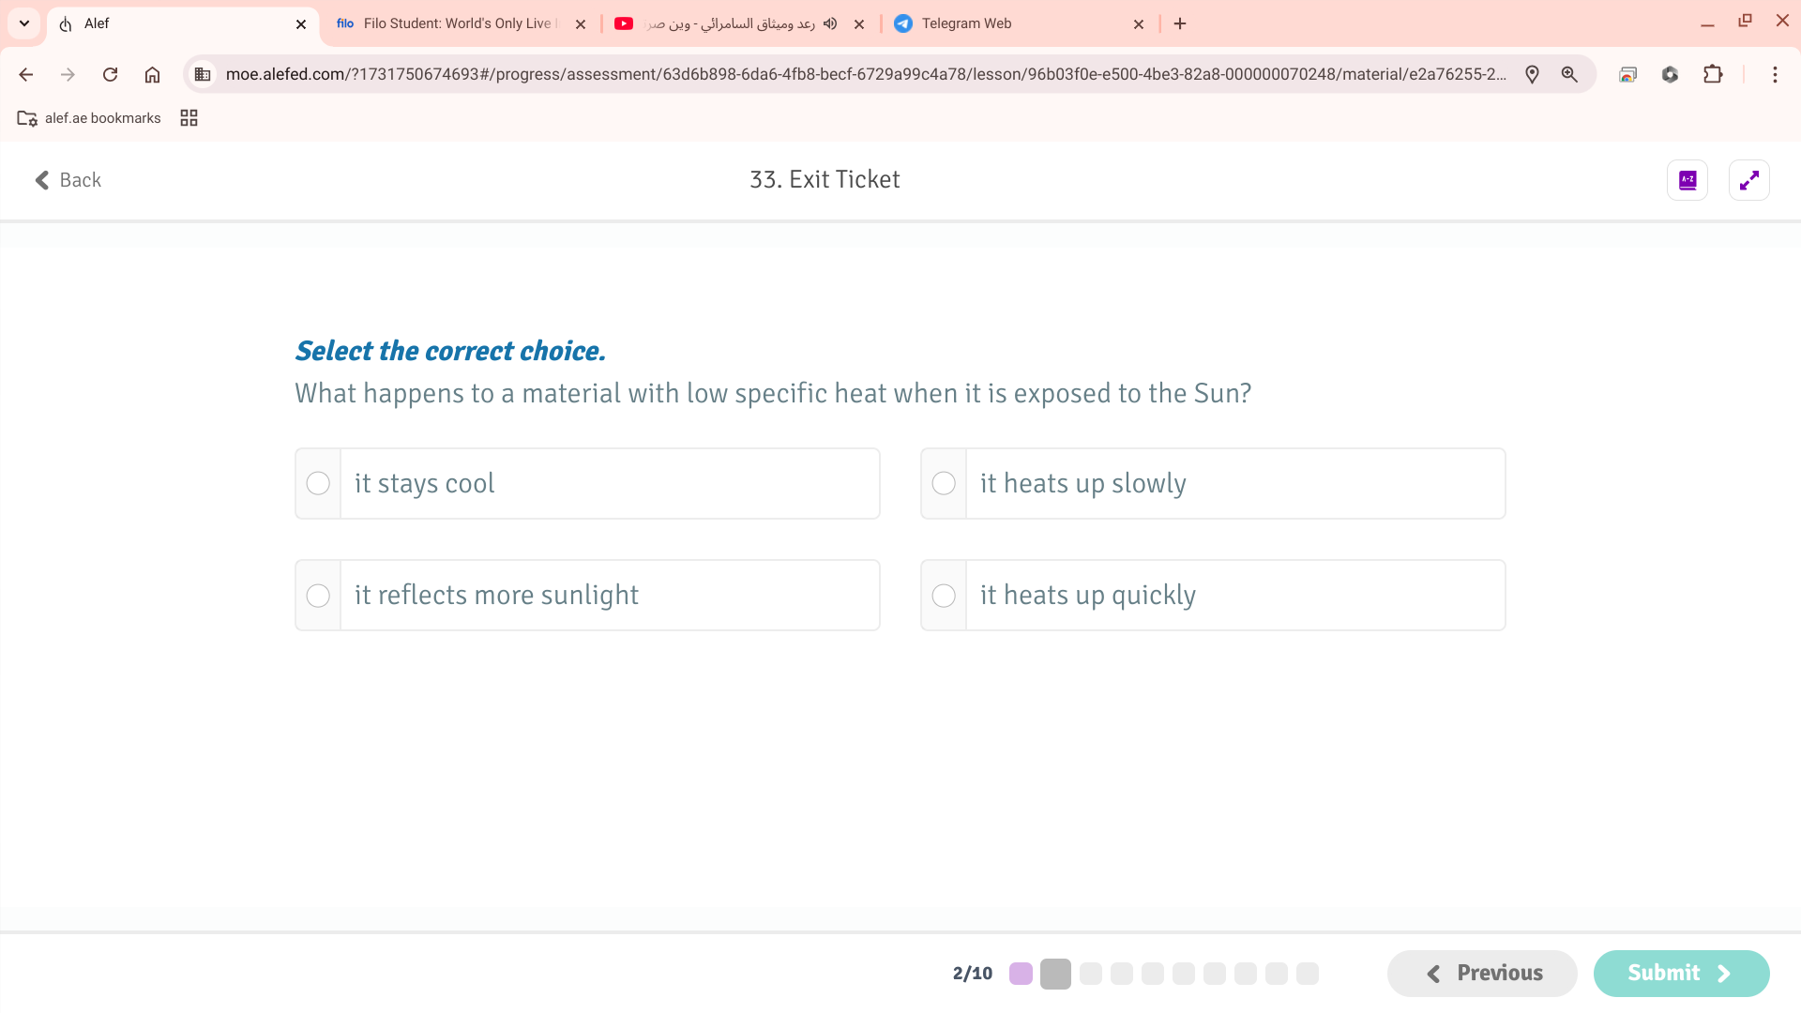Open the alef.ae bookmarks folder
The image size is (1801, 1013).
[x=89, y=118]
